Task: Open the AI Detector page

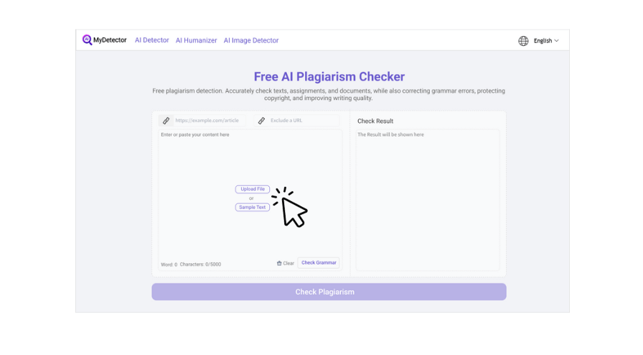Action: [x=151, y=40]
